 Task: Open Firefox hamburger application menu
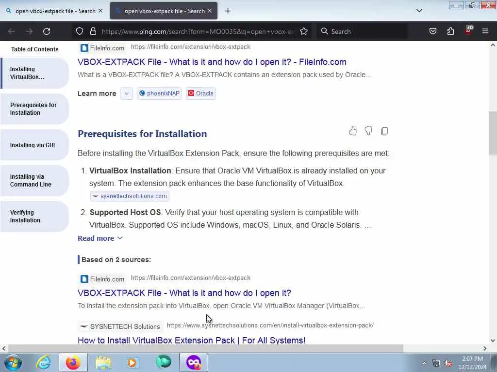(x=485, y=31)
